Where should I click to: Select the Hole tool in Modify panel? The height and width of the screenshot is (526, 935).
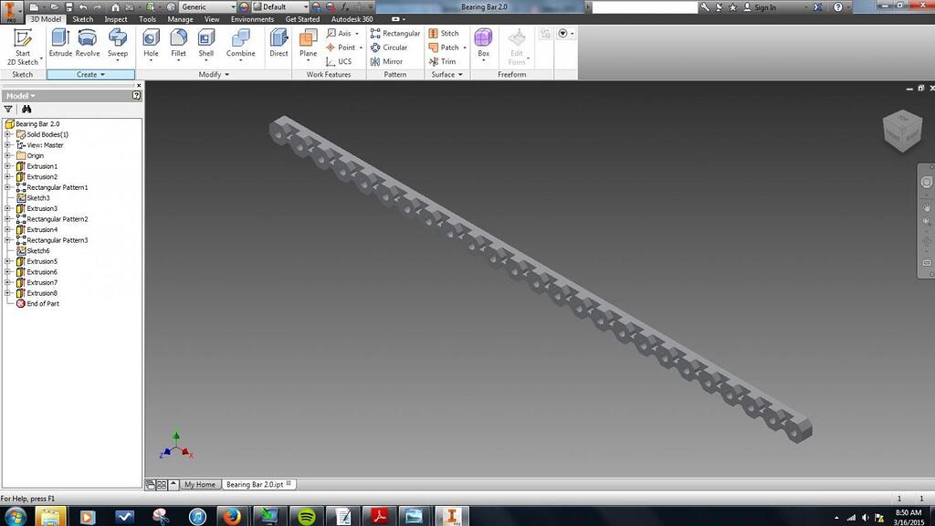(x=150, y=43)
